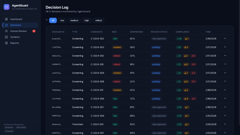240x135 pixels.
Task: Click the green passed badge for E-2024-001
Action: pos(179,125)
